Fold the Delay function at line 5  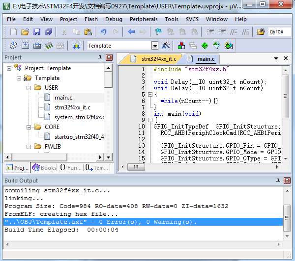click(x=150, y=95)
